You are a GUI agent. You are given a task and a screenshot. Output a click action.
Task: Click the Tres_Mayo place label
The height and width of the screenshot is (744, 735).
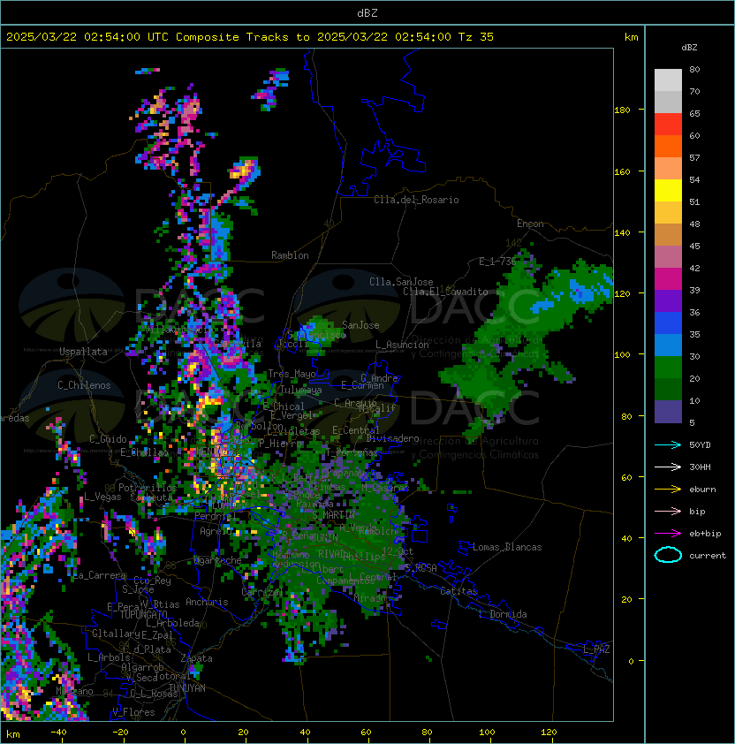pyautogui.click(x=292, y=374)
